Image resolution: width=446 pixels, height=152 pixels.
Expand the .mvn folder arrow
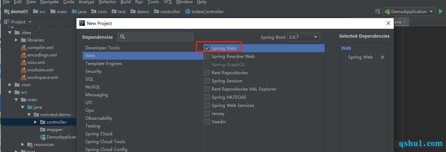10,85
